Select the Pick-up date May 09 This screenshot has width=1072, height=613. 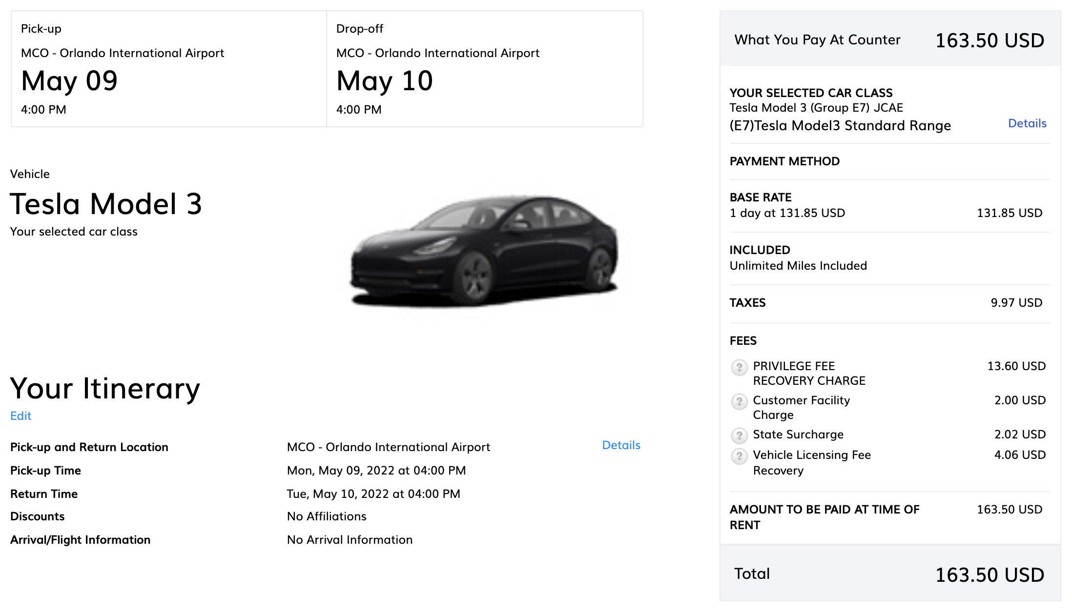pos(69,80)
